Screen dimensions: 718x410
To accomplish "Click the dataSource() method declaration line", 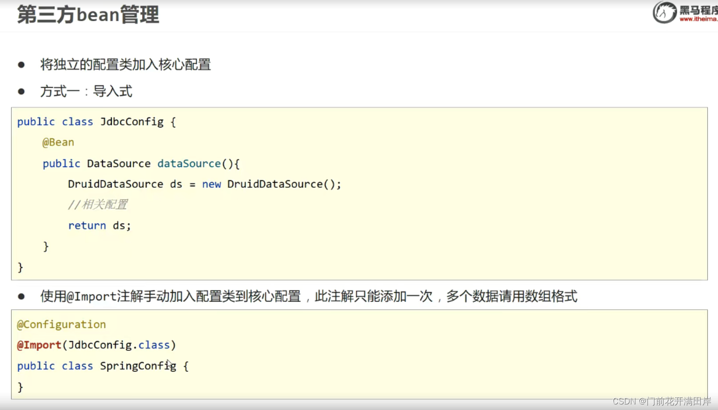I will pyautogui.click(x=141, y=164).
